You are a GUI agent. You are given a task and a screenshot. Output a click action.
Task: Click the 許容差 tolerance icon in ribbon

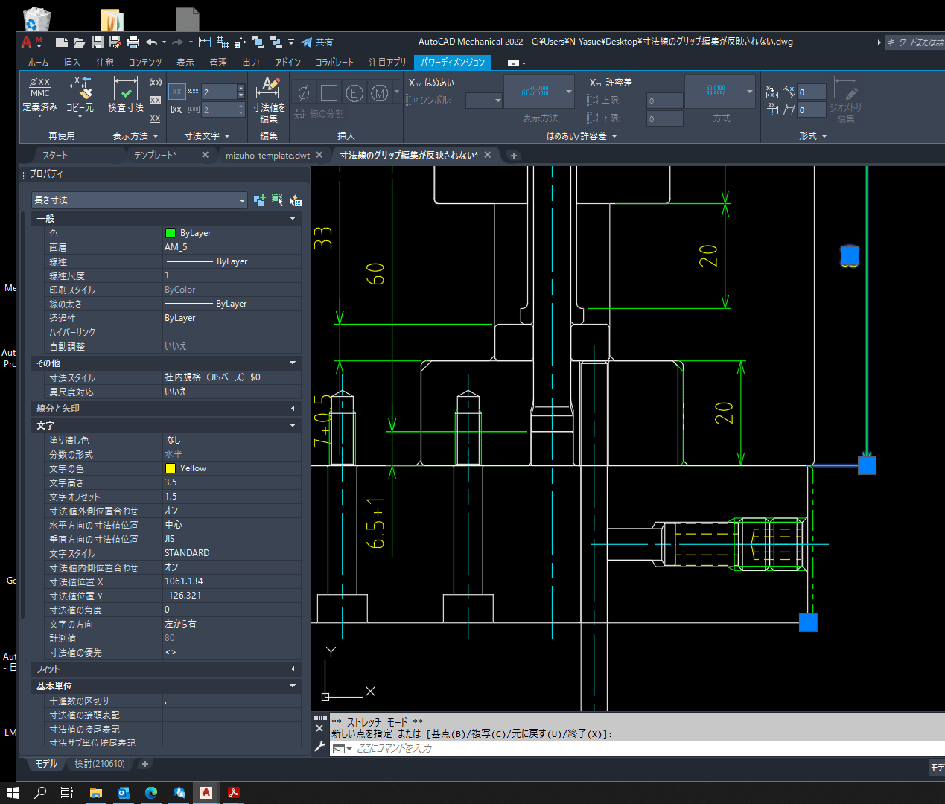(x=595, y=83)
